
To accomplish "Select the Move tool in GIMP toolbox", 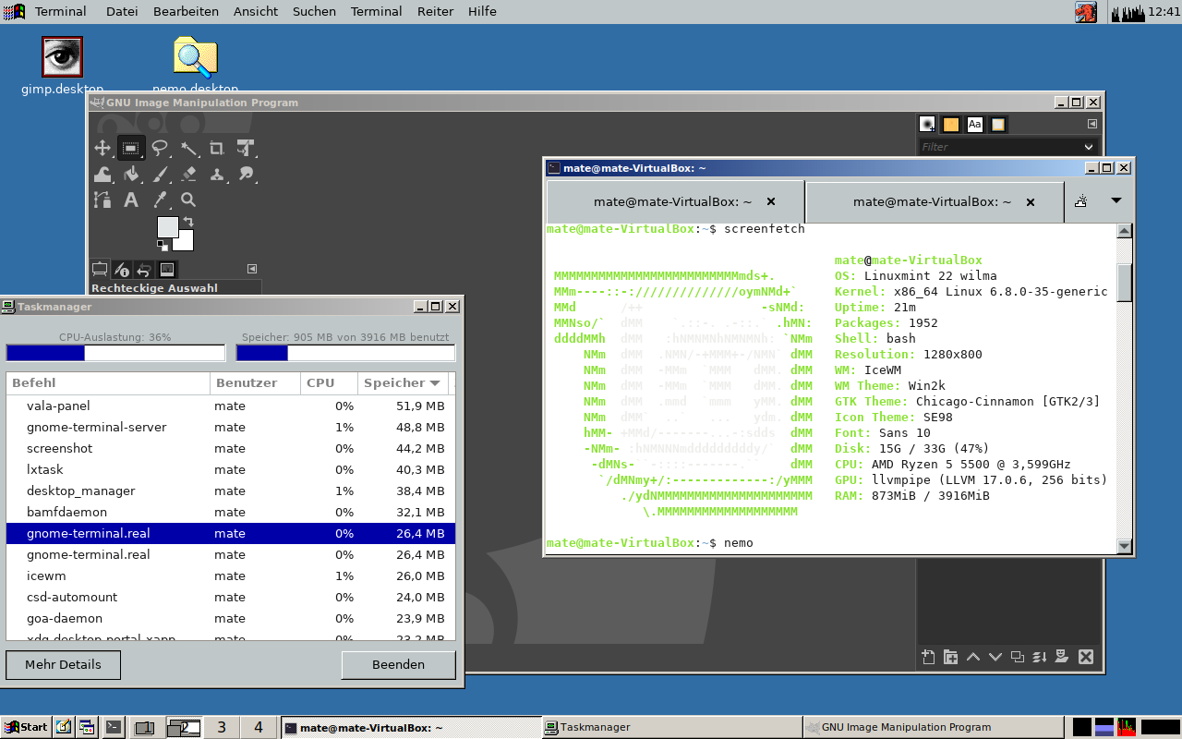I will pyautogui.click(x=103, y=148).
